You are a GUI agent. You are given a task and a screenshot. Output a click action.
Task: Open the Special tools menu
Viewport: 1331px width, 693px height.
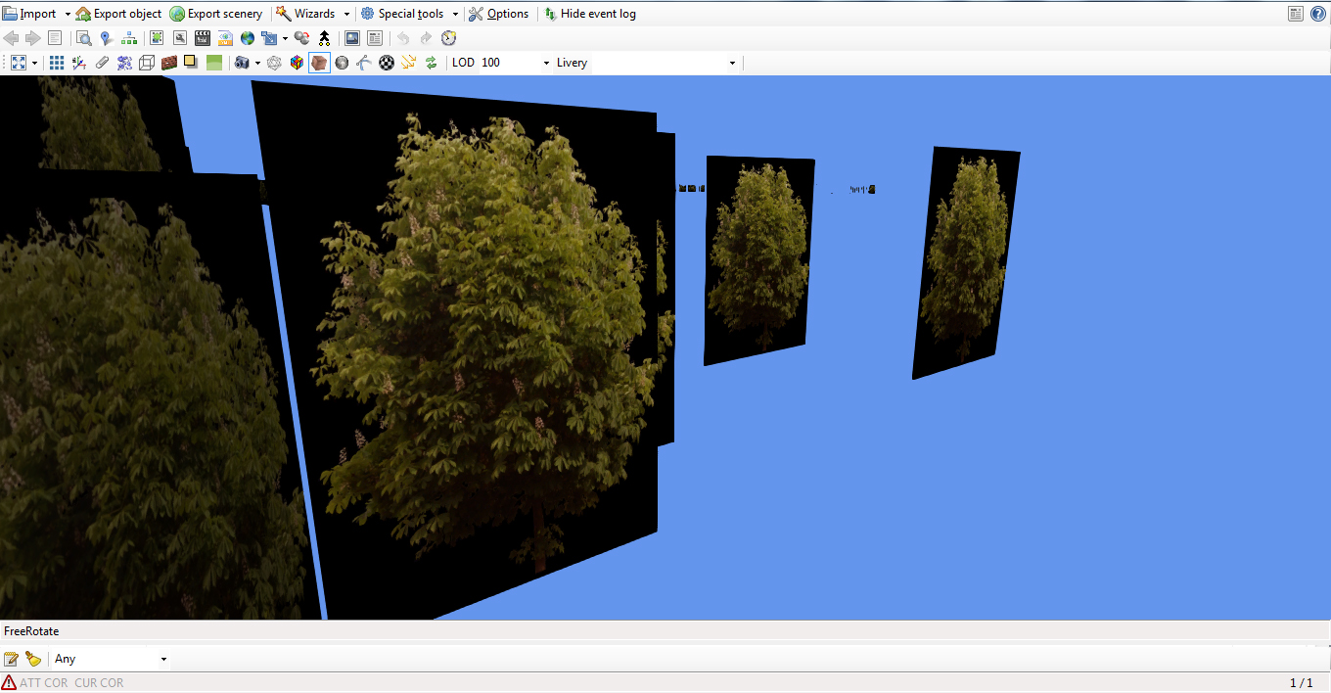coord(410,14)
